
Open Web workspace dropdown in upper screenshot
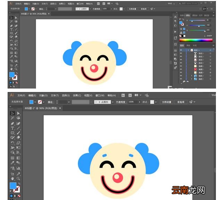coord(171,3)
